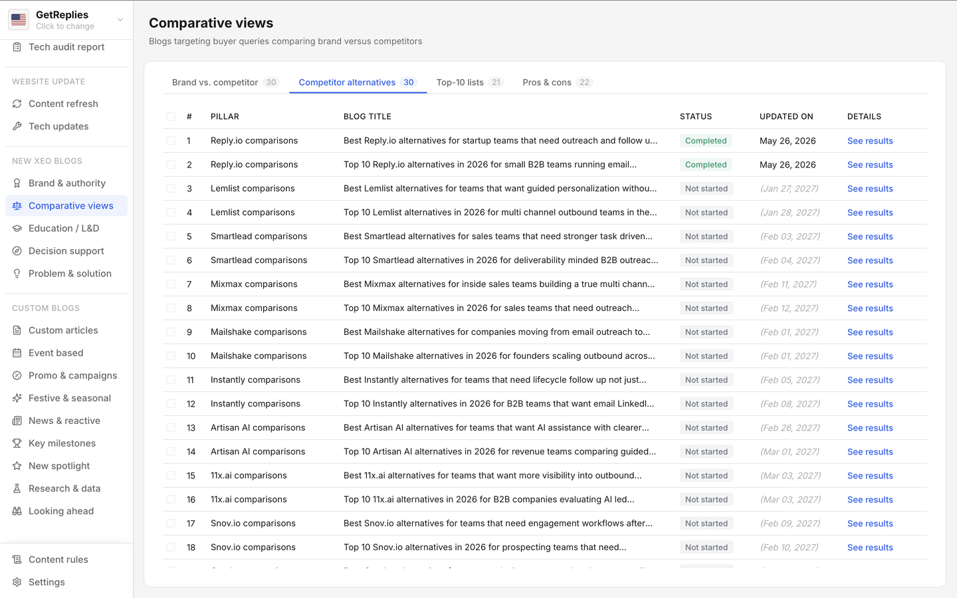Screen dimensions: 957x598
Task: Click blog title 'Best Mailshake alternatives for companies...'
Action: coord(497,332)
